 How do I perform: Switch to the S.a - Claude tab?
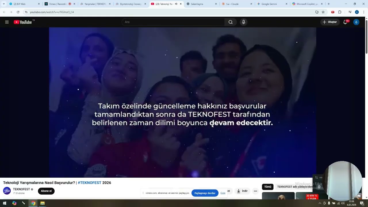click(237, 4)
